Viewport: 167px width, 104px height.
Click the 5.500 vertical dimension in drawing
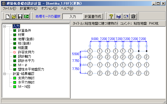pos(76,54)
